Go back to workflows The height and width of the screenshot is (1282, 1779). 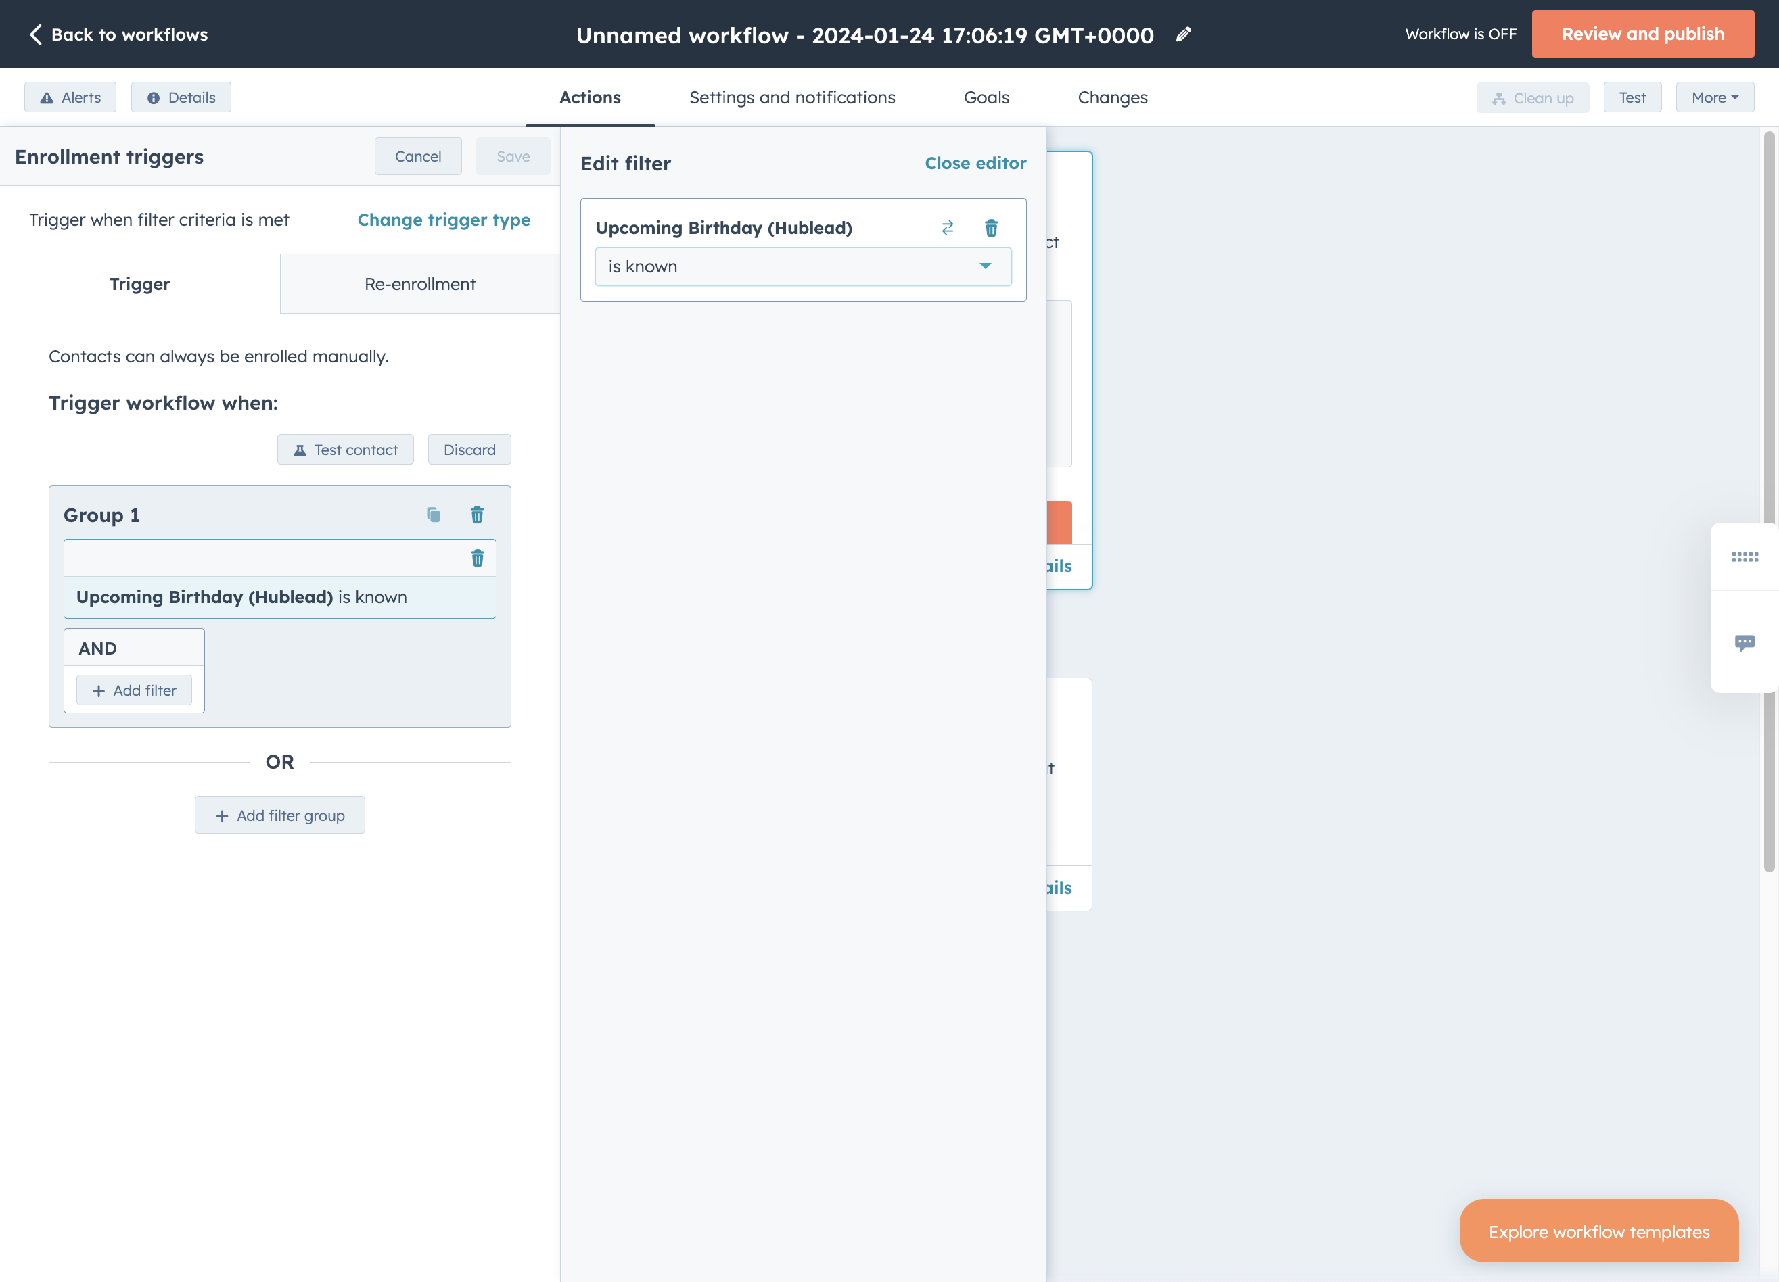click(x=118, y=34)
